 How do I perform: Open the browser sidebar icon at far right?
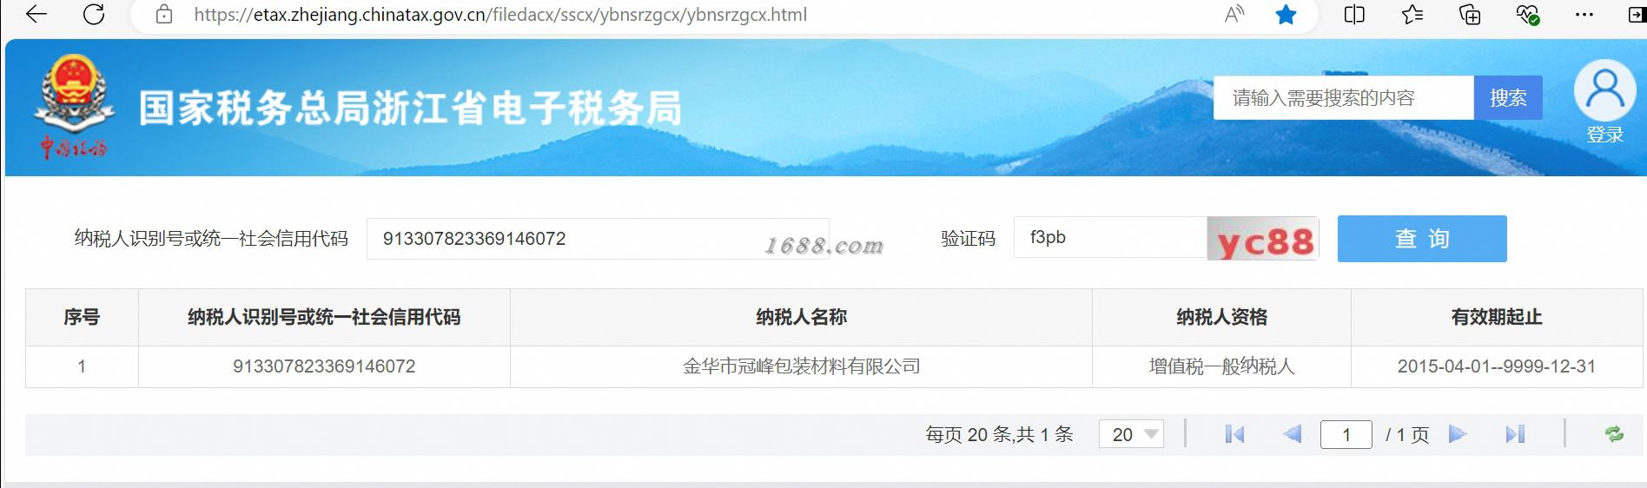(x=1637, y=14)
